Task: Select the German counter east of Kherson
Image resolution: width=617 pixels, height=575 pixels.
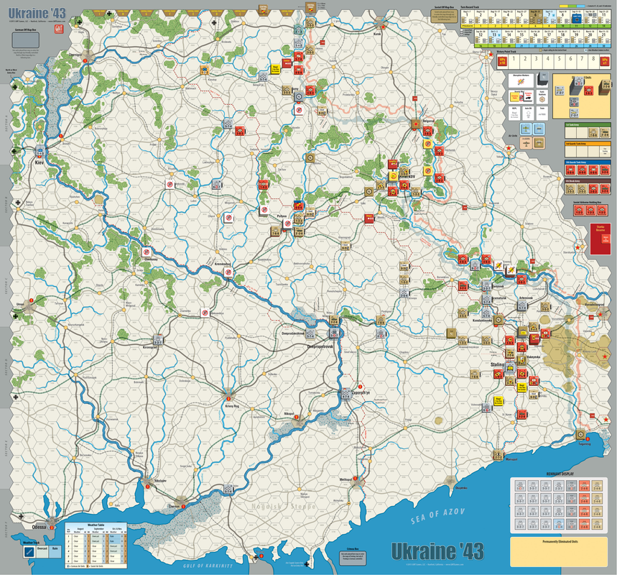Action: [228, 489]
